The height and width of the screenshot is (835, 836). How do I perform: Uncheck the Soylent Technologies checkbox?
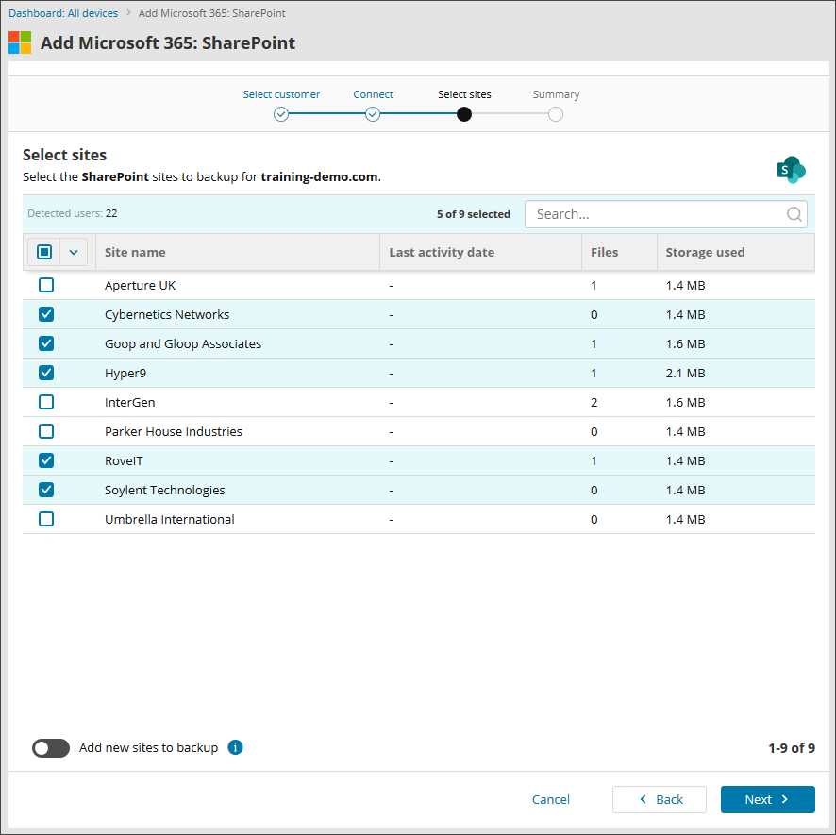tap(46, 490)
